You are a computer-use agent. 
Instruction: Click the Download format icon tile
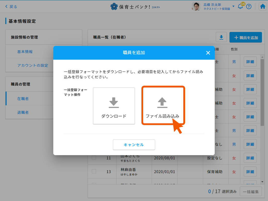point(114,106)
